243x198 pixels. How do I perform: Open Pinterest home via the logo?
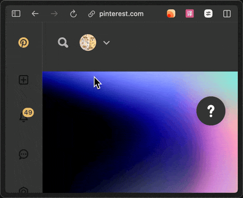pyautogui.click(x=23, y=43)
